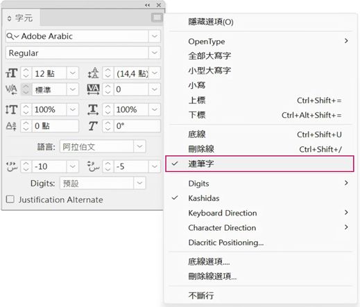The height and width of the screenshot is (307, 360).
Task: Apply 下標 subscript
Action: [x=259, y=115]
